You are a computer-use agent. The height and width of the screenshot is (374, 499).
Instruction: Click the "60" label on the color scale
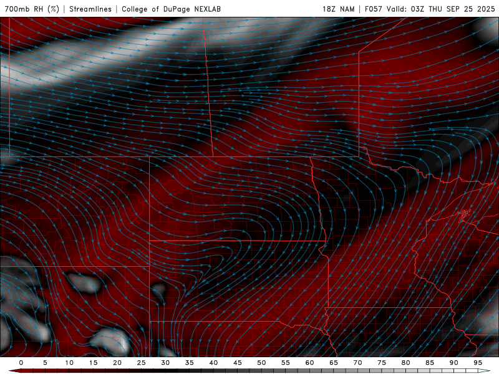point(309,363)
